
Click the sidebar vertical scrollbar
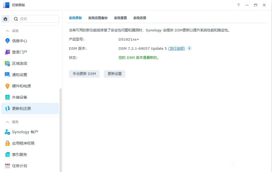(x=61, y=130)
